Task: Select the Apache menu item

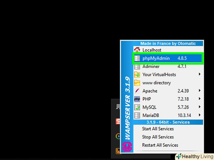Action: (x=168, y=91)
